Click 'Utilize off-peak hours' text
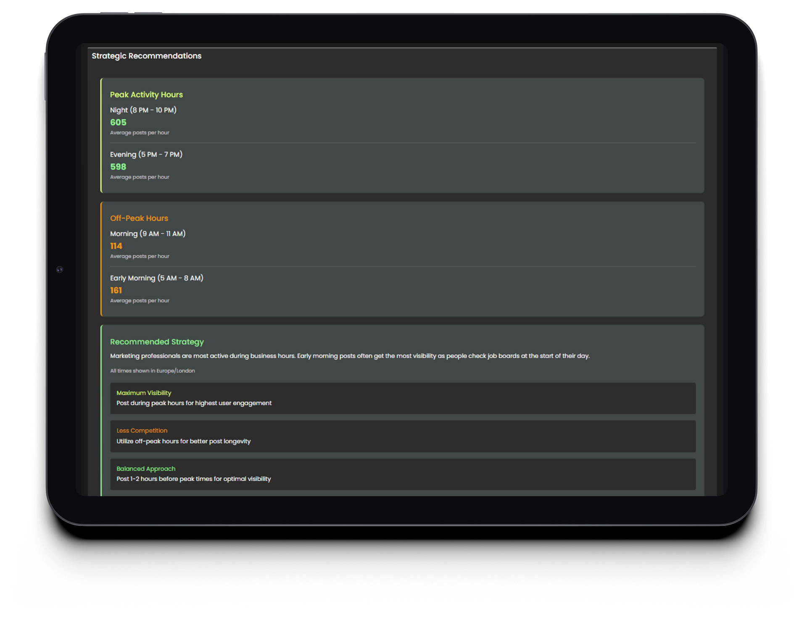This screenshot has width=807, height=620. point(183,441)
